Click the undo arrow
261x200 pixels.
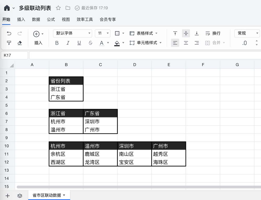[x=9, y=33]
